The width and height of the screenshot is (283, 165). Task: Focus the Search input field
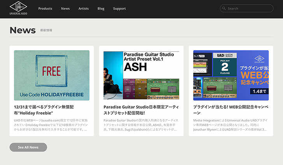point(246,8)
